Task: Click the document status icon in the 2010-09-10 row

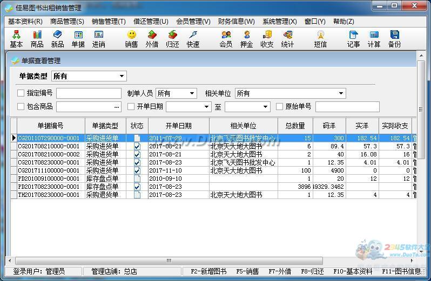Action: 137,179
